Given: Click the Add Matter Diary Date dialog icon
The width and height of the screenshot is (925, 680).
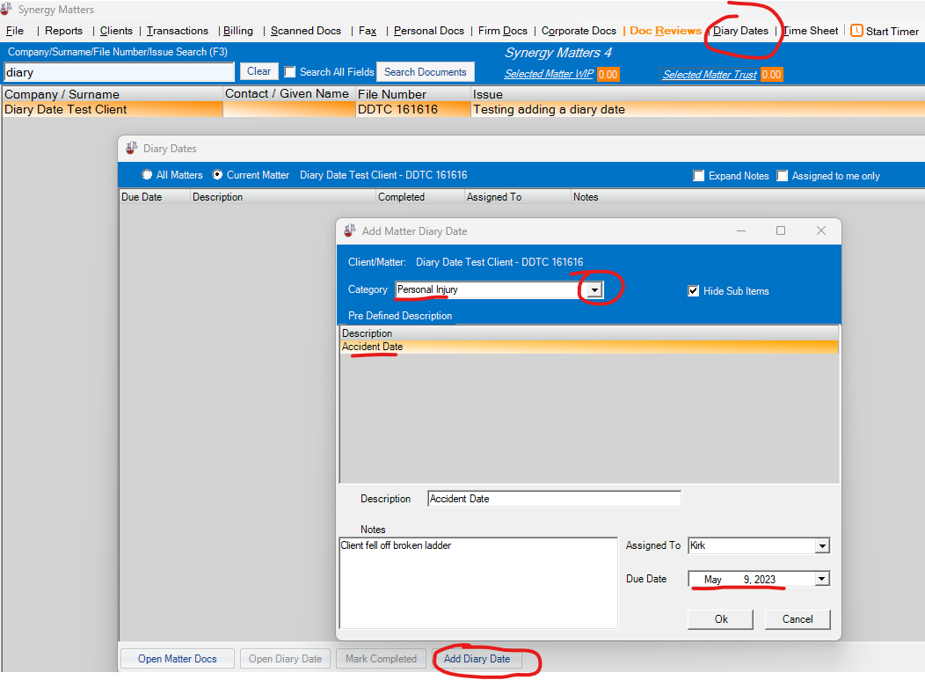Looking at the screenshot, I should [x=350, y=230].
